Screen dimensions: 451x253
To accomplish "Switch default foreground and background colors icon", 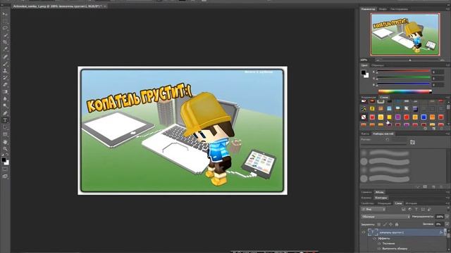I will point(3,155).
